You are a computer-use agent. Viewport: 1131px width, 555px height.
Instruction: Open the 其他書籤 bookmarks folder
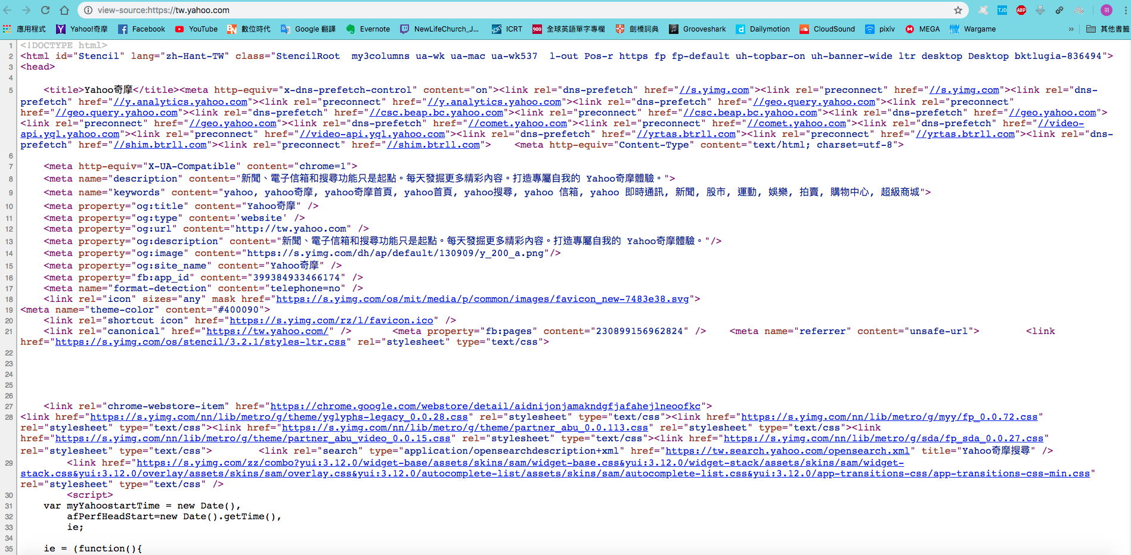[1107, 29]
